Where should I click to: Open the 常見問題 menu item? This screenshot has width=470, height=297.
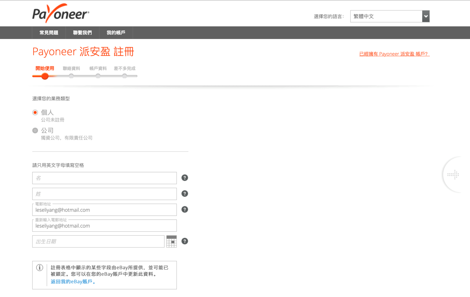49,33
